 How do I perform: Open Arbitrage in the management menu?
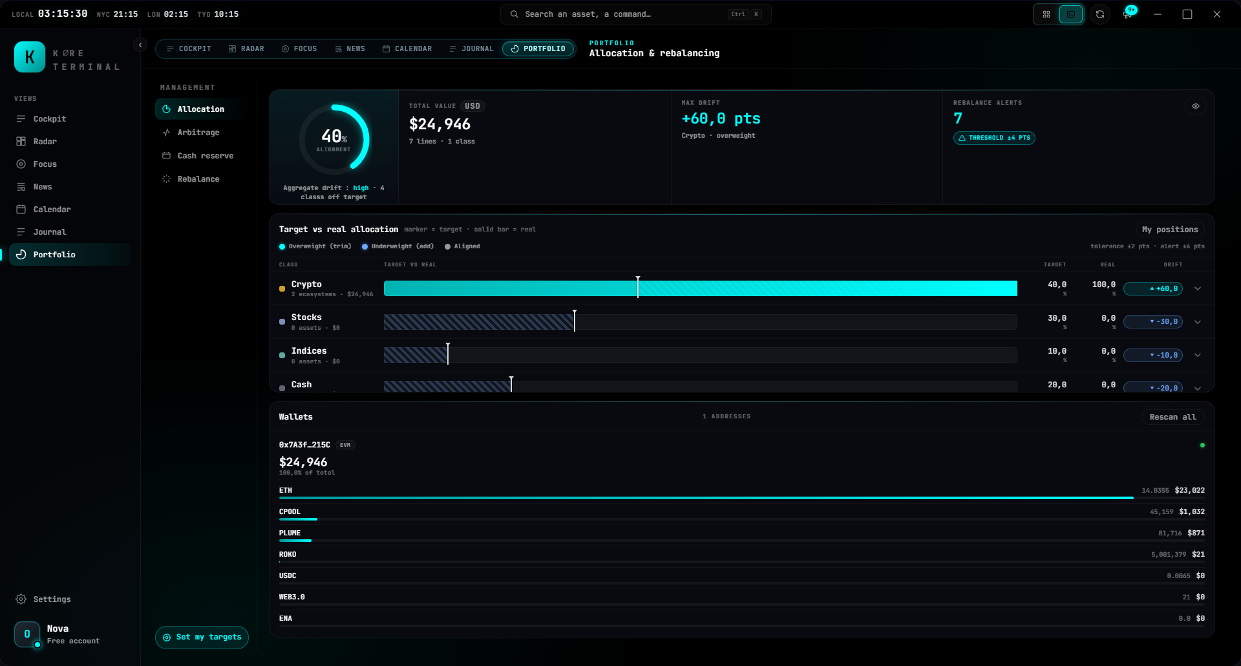pos(200,133)
